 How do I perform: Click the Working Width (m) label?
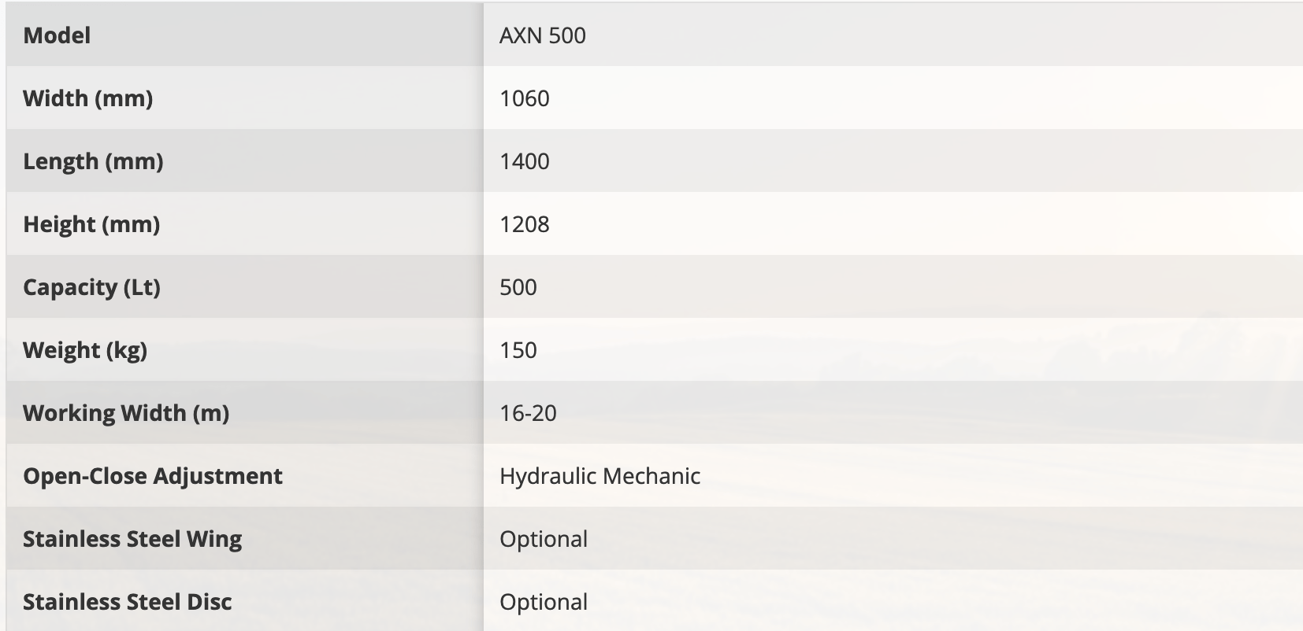pyautogui.click(x=126, y=413)
